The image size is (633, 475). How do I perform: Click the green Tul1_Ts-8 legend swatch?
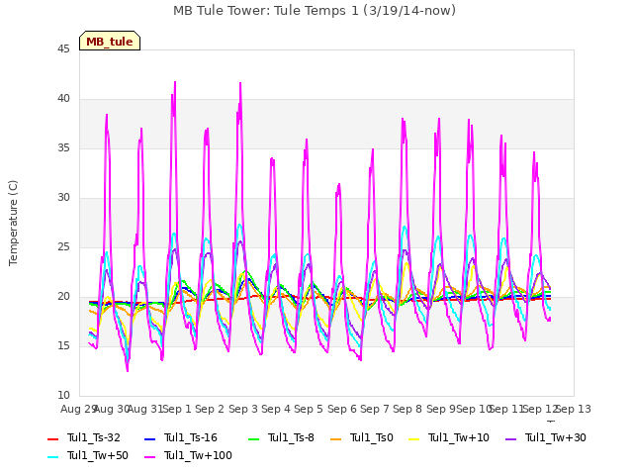pyautogui.click(x=254, y=438)
